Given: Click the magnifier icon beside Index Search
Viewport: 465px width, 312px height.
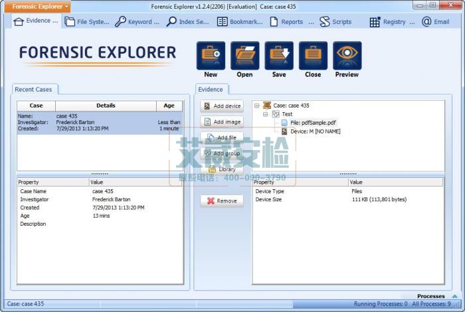Looking at the screenshot, I should 171,22.
